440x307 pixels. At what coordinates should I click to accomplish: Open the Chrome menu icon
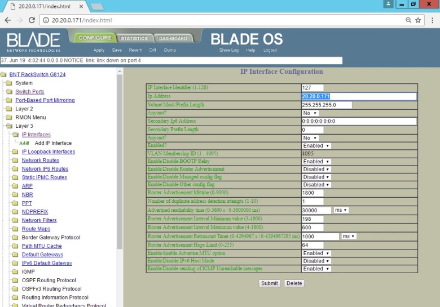431,20
